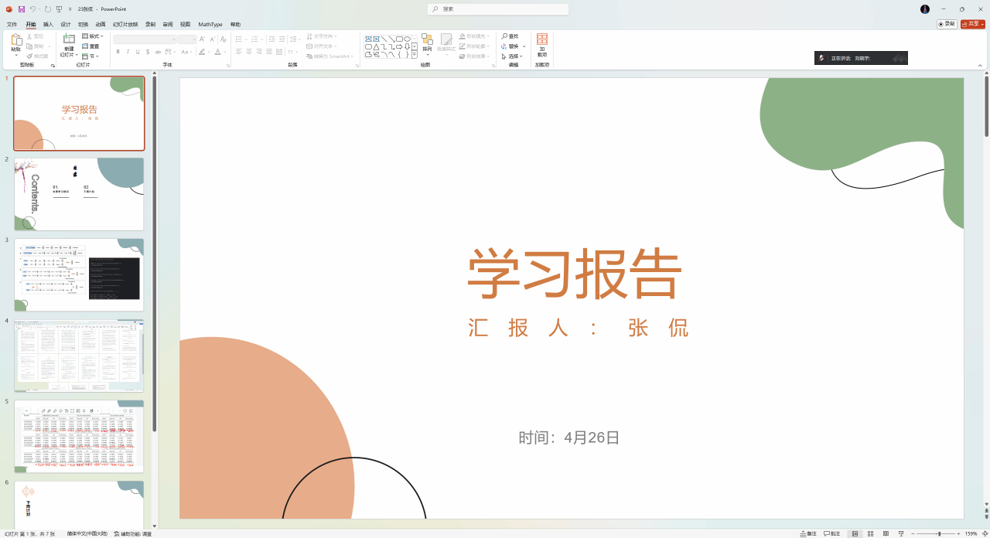This screenshot has width=990, height=538.
Task: Open the Add-ins (加载项) button
Action: pos(542,45)
